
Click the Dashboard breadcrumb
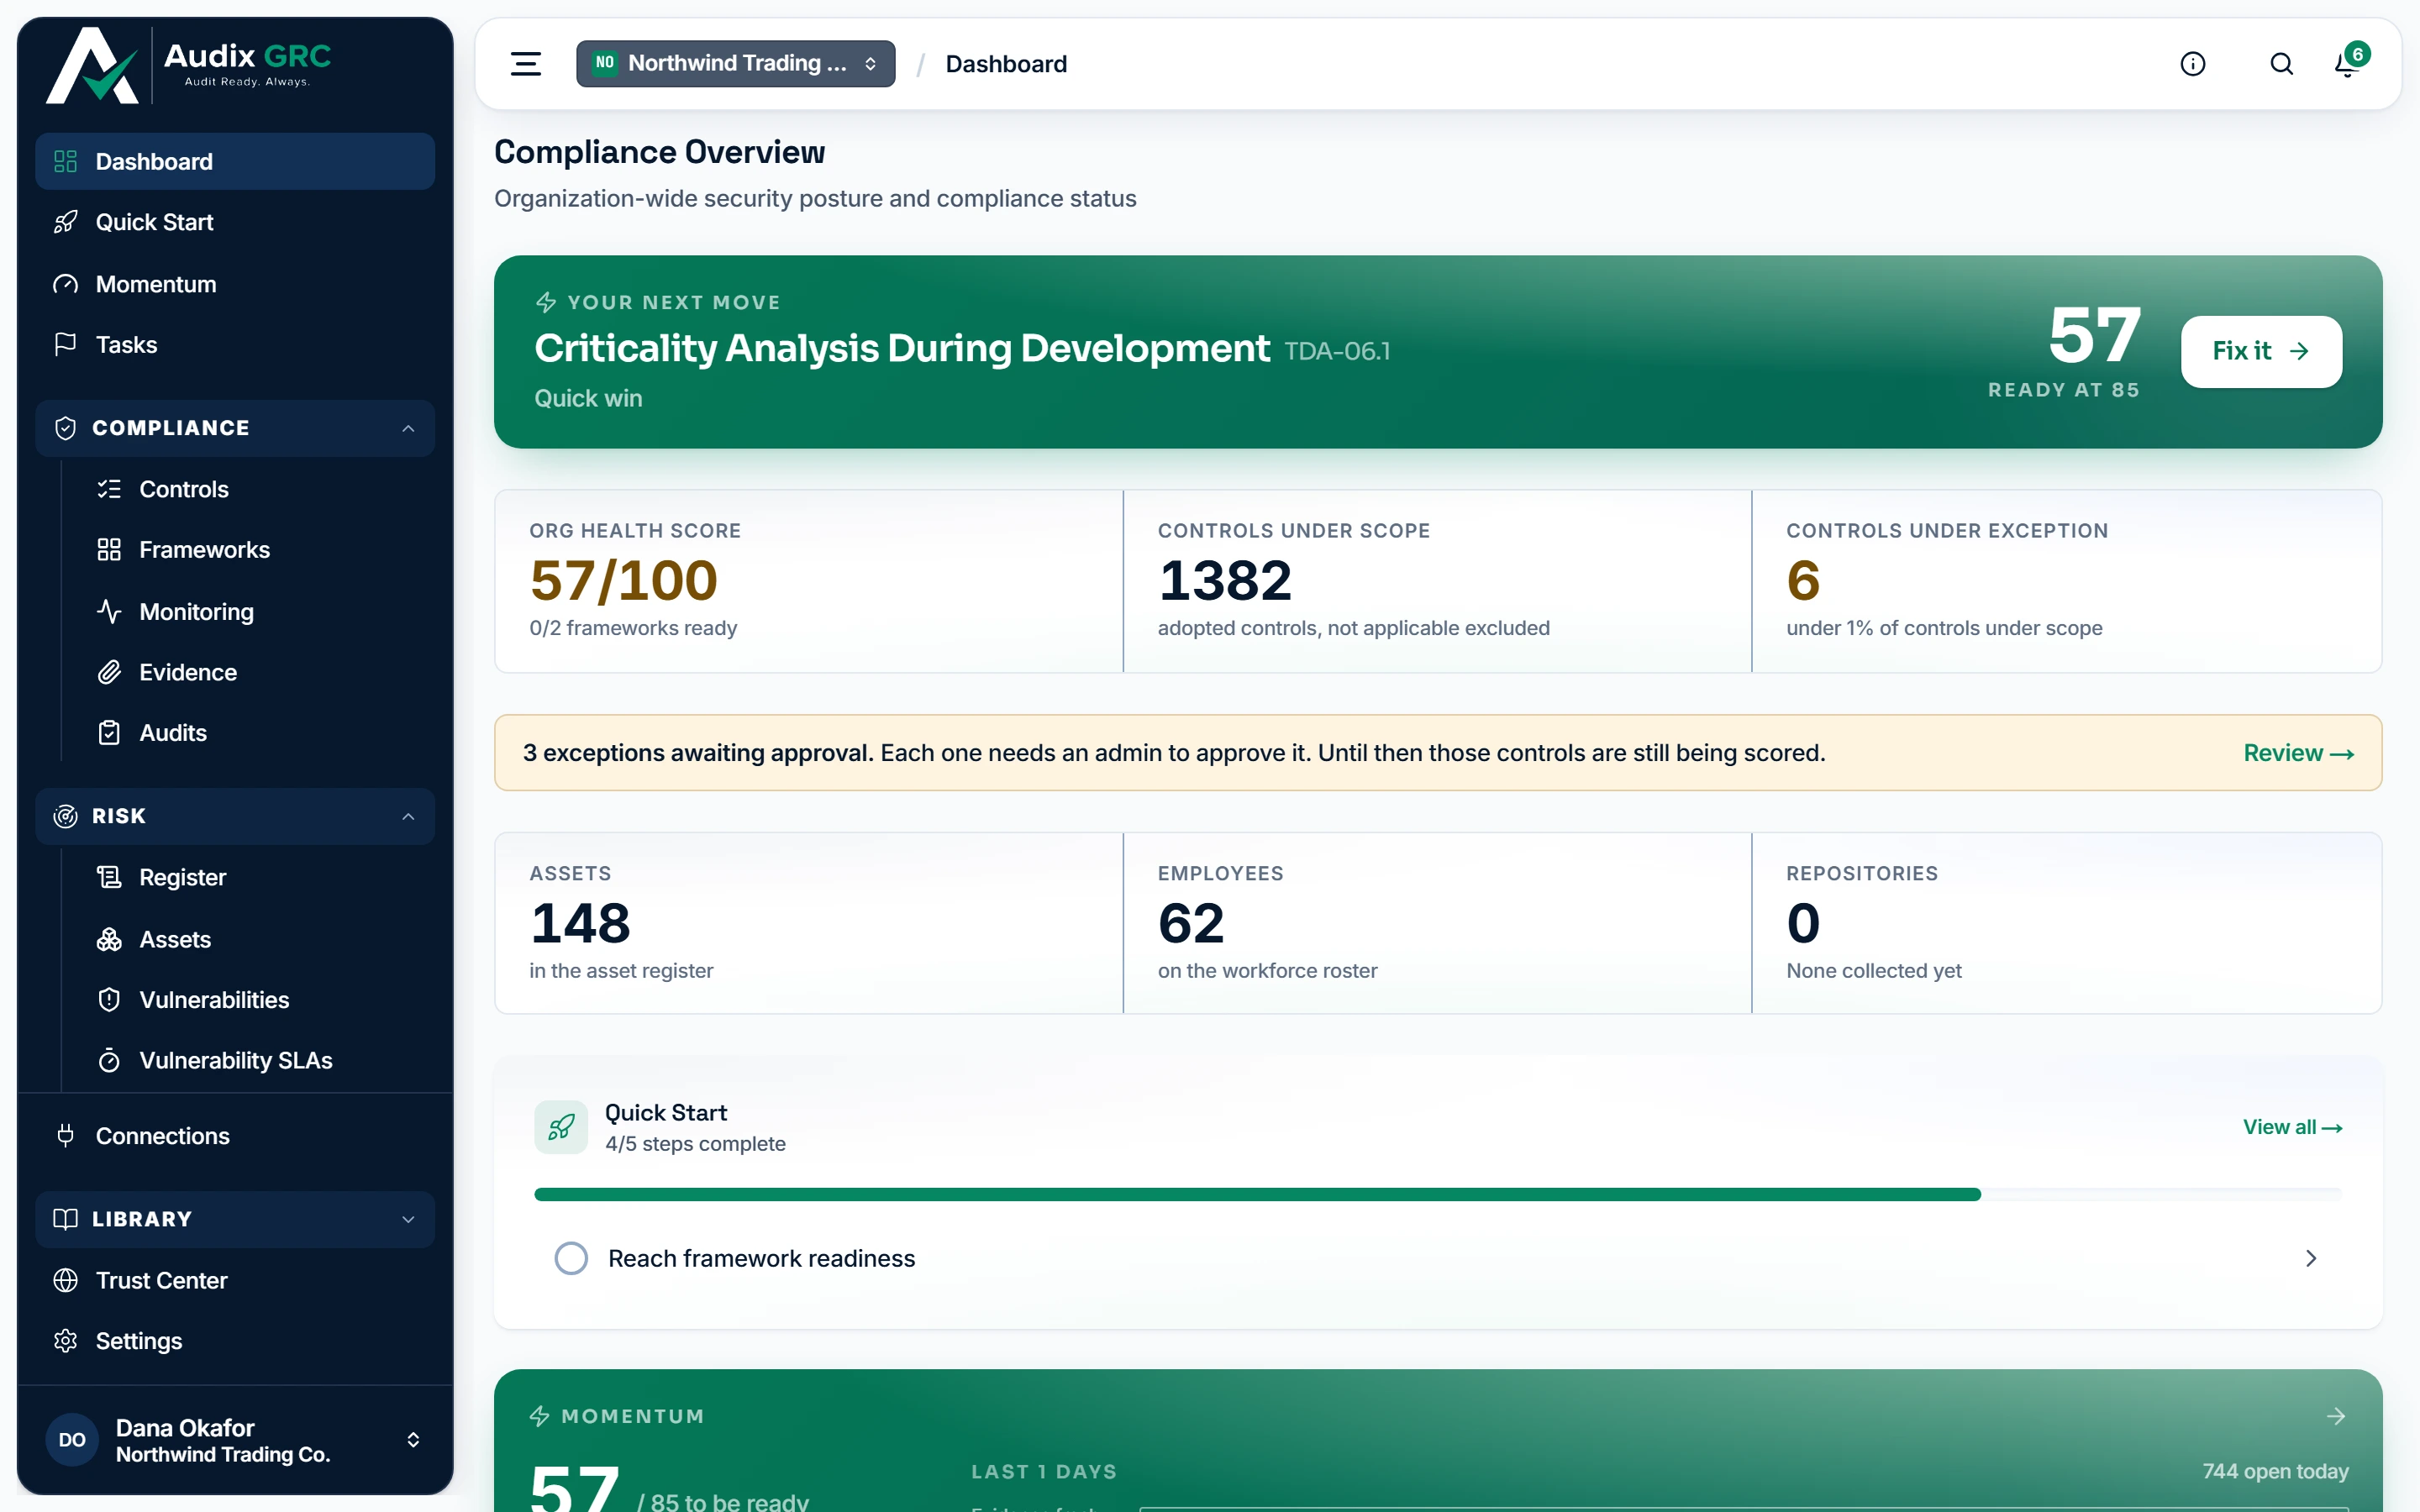pyautogui.click(x=1006, y=64)
